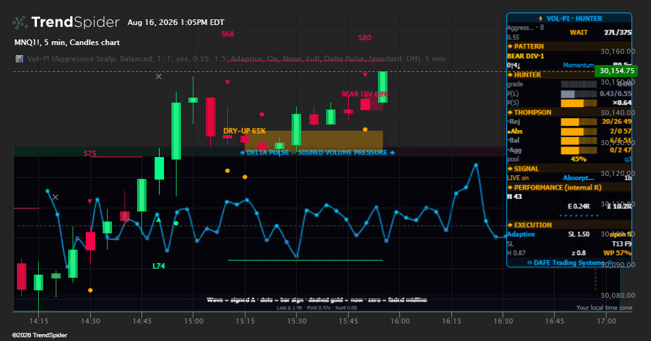
Task: Click the ×0.64 value next to P(S)
Action: (x=622, y=103)
